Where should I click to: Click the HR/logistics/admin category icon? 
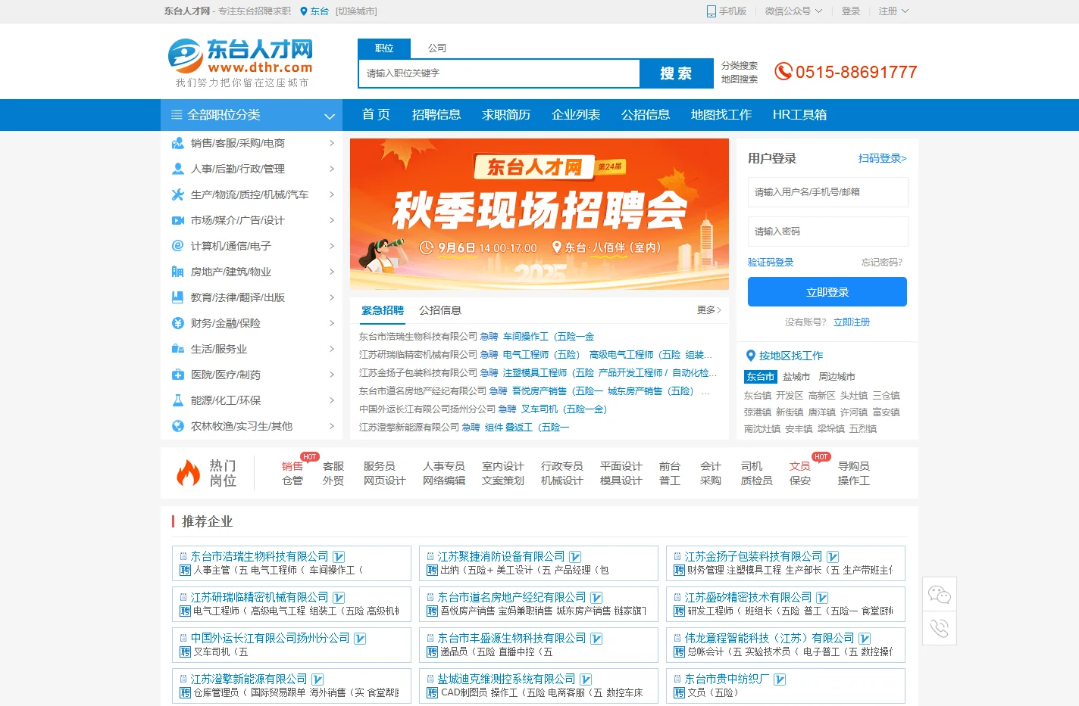coord(178,169)
